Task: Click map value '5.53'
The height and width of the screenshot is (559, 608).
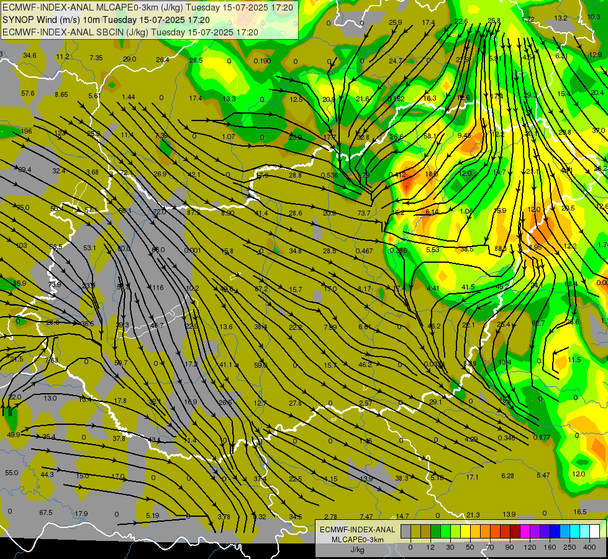Action: tap(433, 250)
